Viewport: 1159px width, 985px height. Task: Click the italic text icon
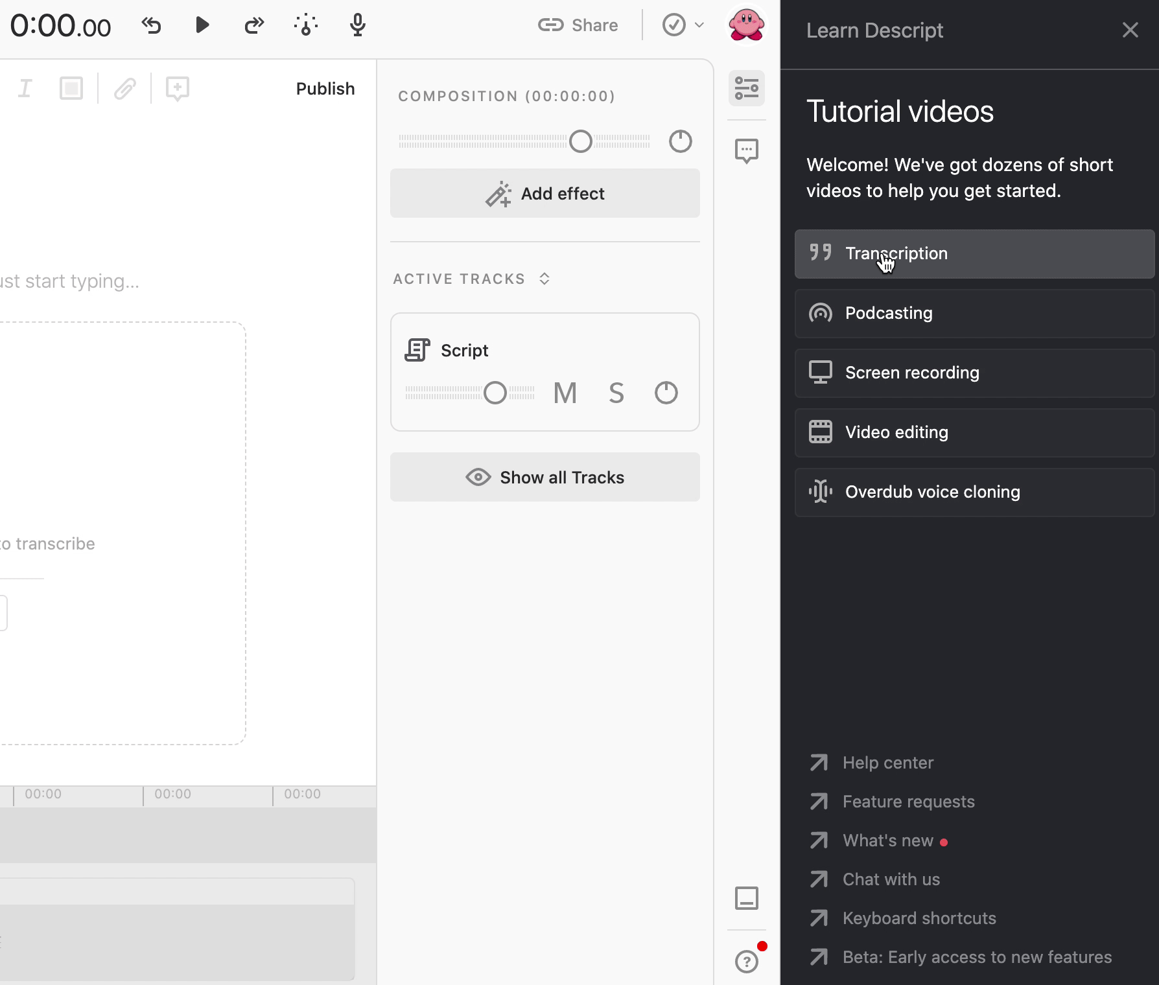[25, 88]
